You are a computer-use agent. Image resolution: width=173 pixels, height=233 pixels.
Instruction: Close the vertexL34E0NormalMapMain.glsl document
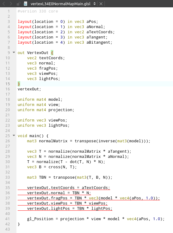[x=101, y=4]
